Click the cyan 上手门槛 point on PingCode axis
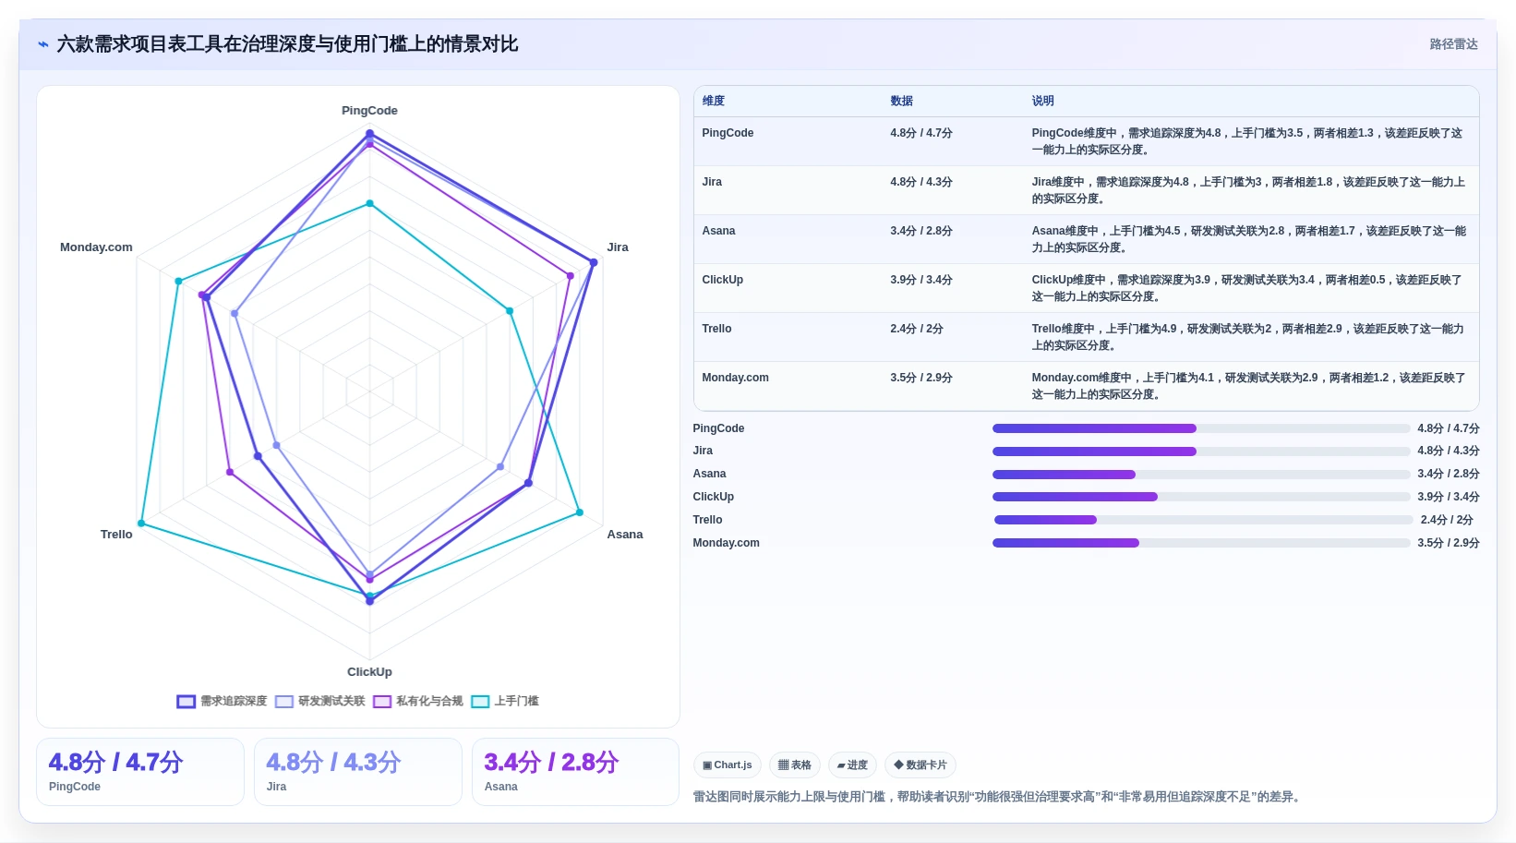This screenshot has height=843, width=1516. pos(369,203)
